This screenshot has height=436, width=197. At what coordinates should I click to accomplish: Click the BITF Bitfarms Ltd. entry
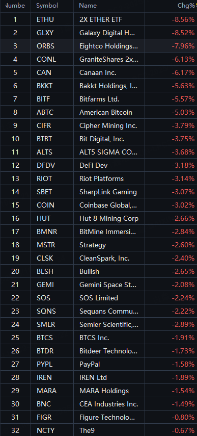point(99,99)
